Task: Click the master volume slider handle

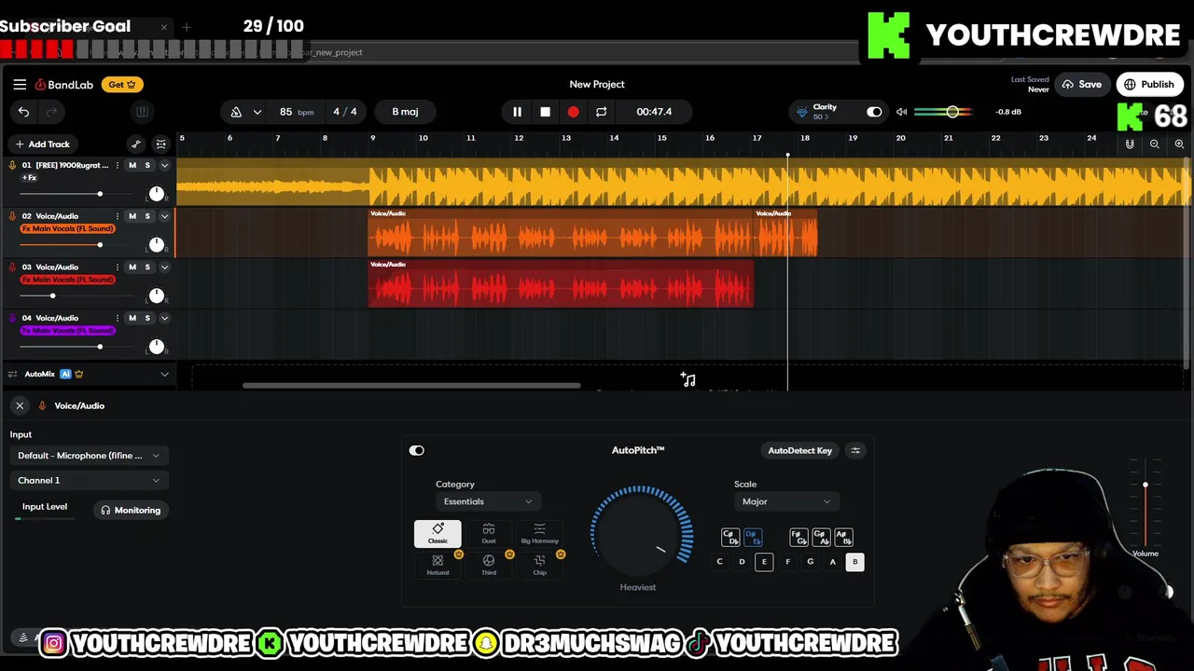Action: click(952, 112)
